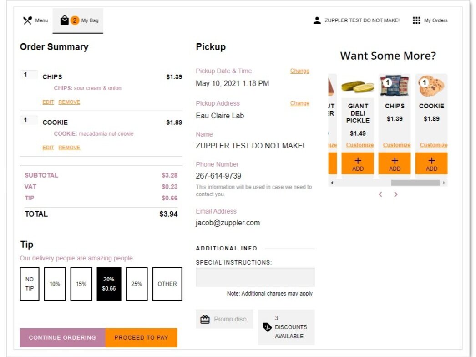This screenshot has width=476, height=357.
Task: Click the Special Instructions text field
Action: (255, 276)
